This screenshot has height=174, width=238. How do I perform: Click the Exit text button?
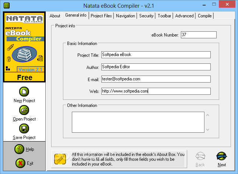tap(30, 163)
